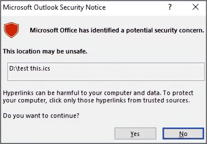
Task: Close the Security Notice dialog with X
Action: (196, 7)
